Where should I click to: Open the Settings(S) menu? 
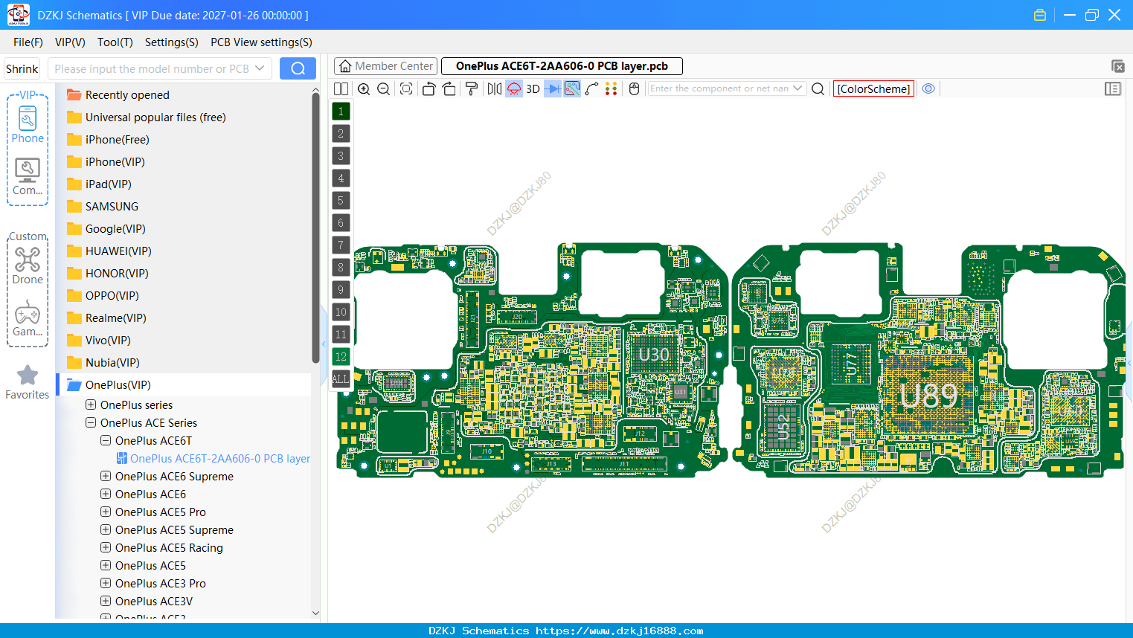click(172, 42)
